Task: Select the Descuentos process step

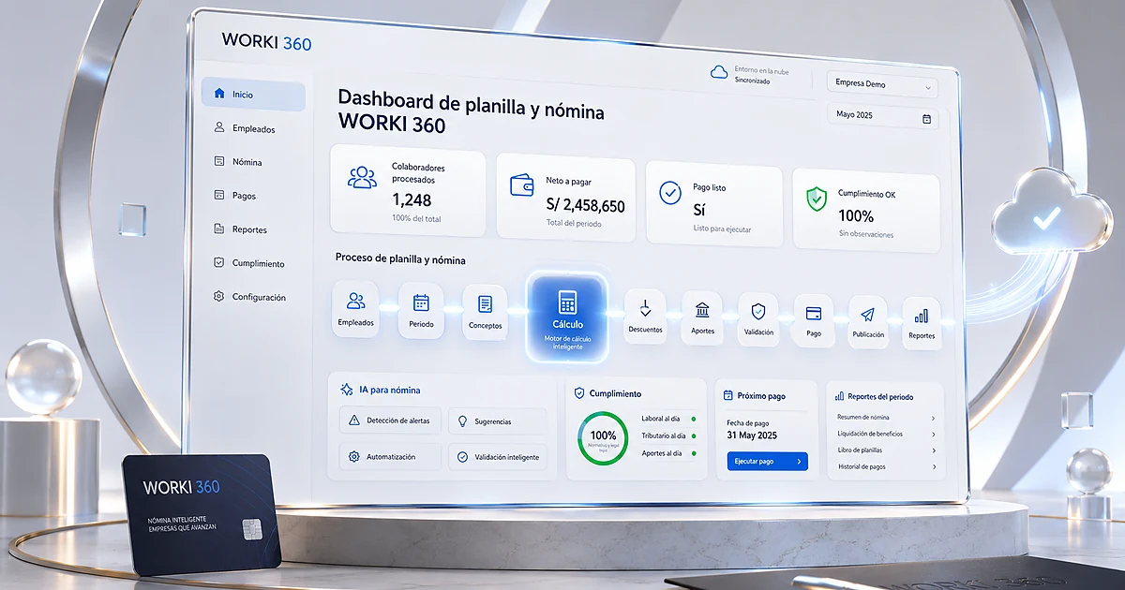Action: 645,316
